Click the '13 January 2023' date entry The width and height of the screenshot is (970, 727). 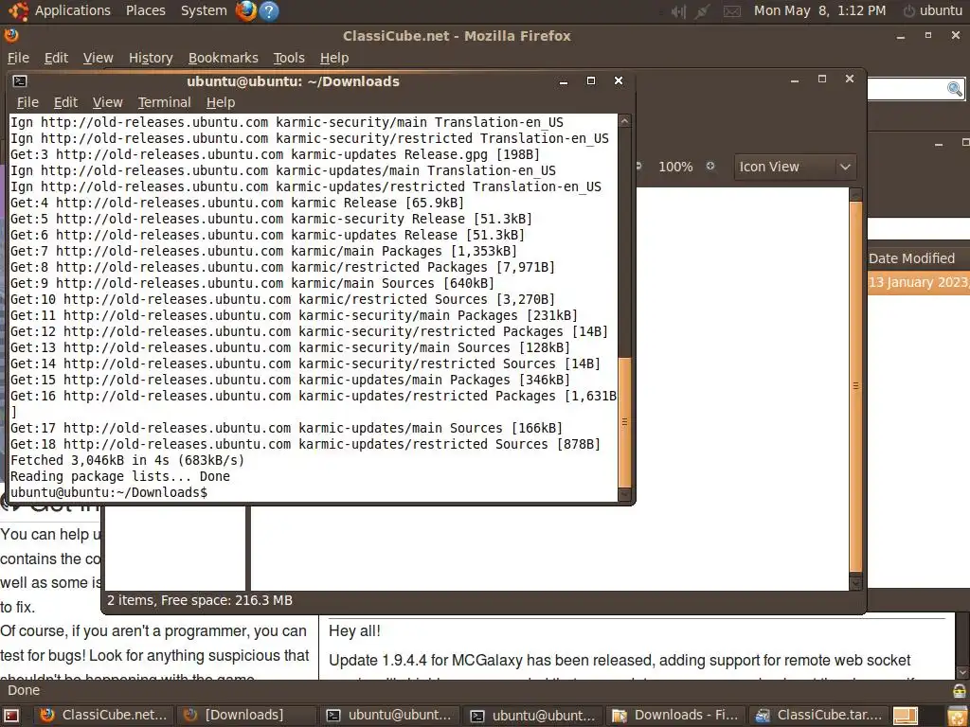click(x=919, y=282)
